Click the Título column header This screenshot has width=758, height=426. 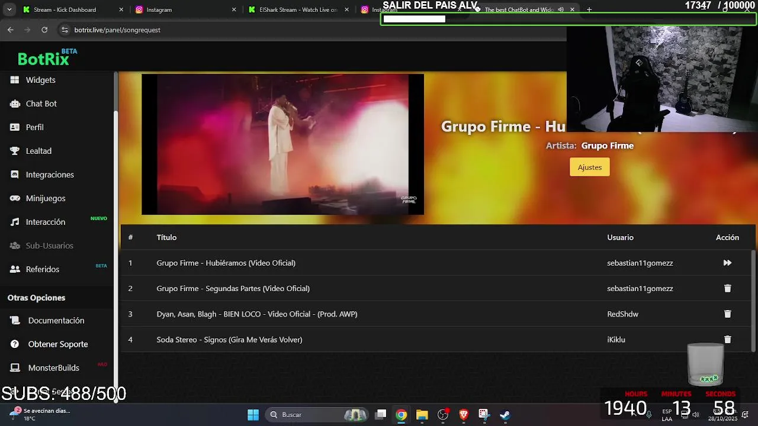point(166,237)
